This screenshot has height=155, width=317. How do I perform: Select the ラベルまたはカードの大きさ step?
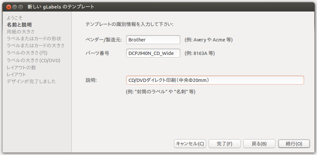click(x=36, y=46)
